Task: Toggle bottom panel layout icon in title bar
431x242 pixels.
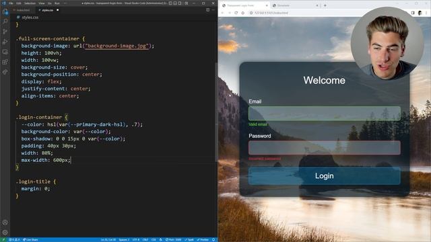Action: 175,3
